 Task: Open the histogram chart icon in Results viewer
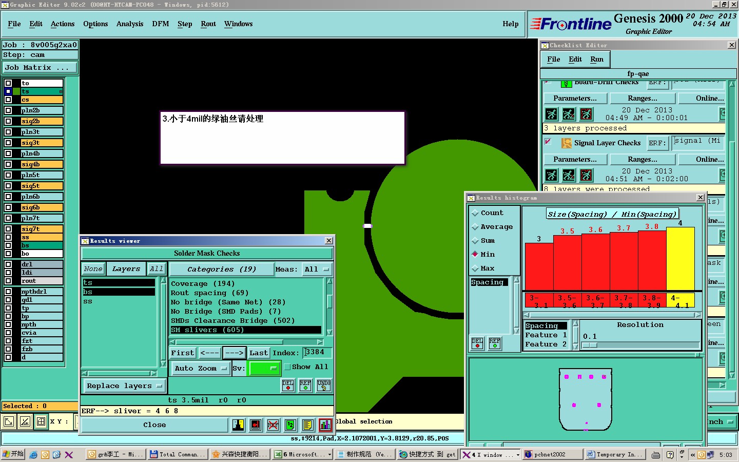tap(325, 425)
